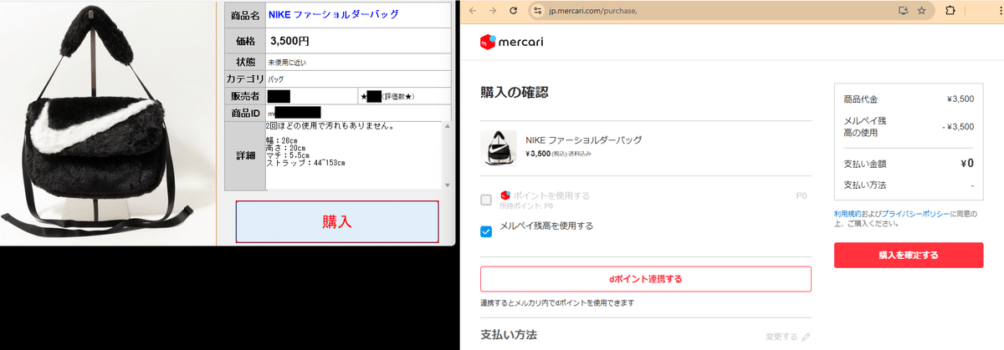Click the バッグ category value
1004x350 pixels.
click(x=275, y=79)
